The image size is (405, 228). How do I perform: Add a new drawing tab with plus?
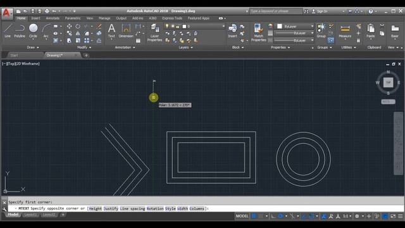[86, 55]
